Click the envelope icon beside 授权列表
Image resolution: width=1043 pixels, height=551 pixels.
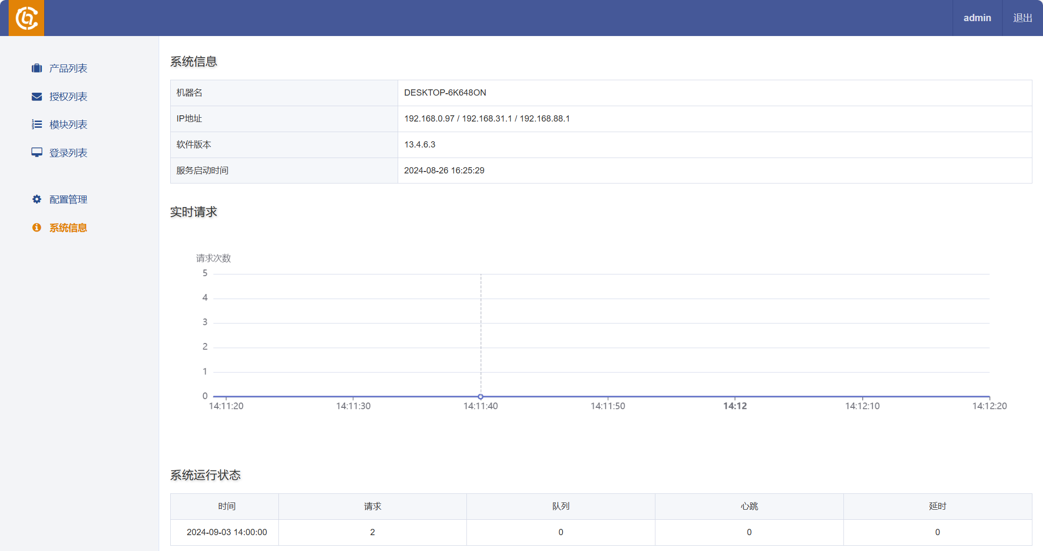[37, 97]
